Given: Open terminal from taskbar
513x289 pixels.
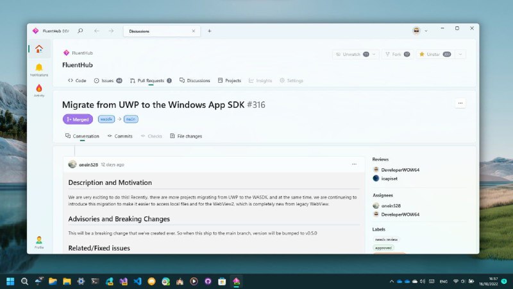Looking at the screenshot, I should point(95,281).
